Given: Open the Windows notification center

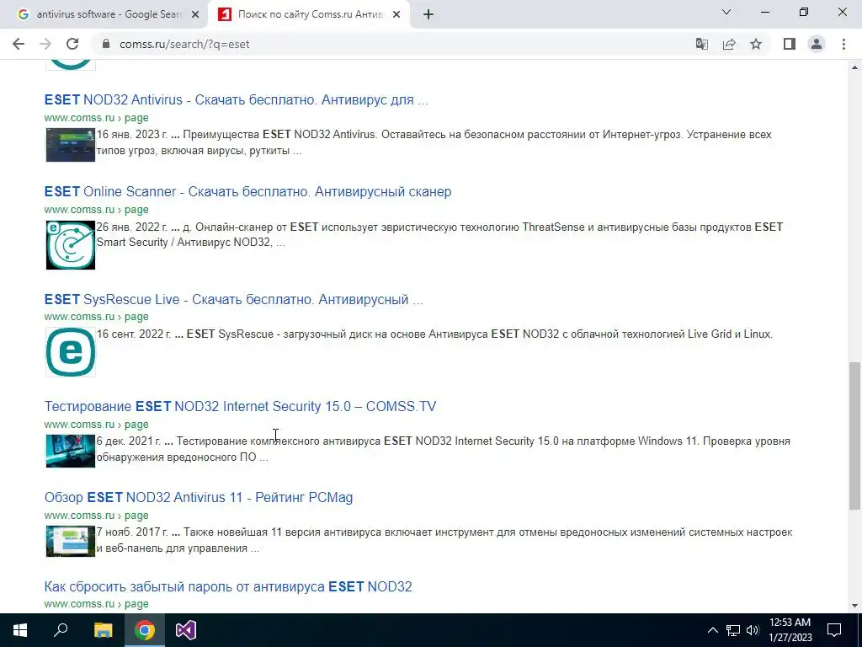Looking at the screenshot, I should pyautogui.click(x=834, y=630).
